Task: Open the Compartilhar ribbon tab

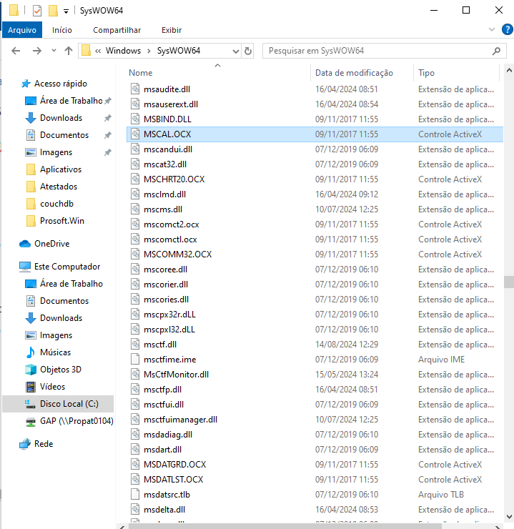Action: coord(117,30)
